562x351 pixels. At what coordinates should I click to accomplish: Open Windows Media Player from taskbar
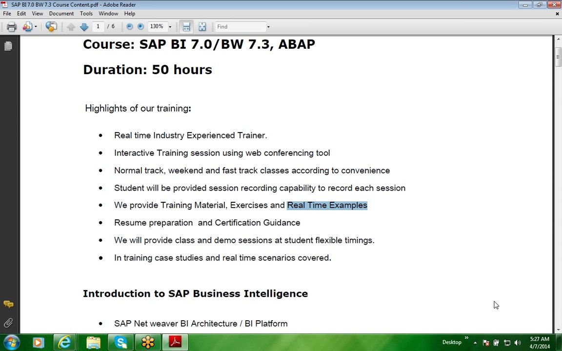point(39,343)
